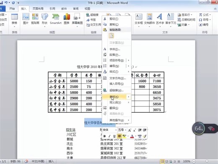Switch to the Page Layout (页面布局) tab
The image size is (218, 164).
click(x=38, y=9)
